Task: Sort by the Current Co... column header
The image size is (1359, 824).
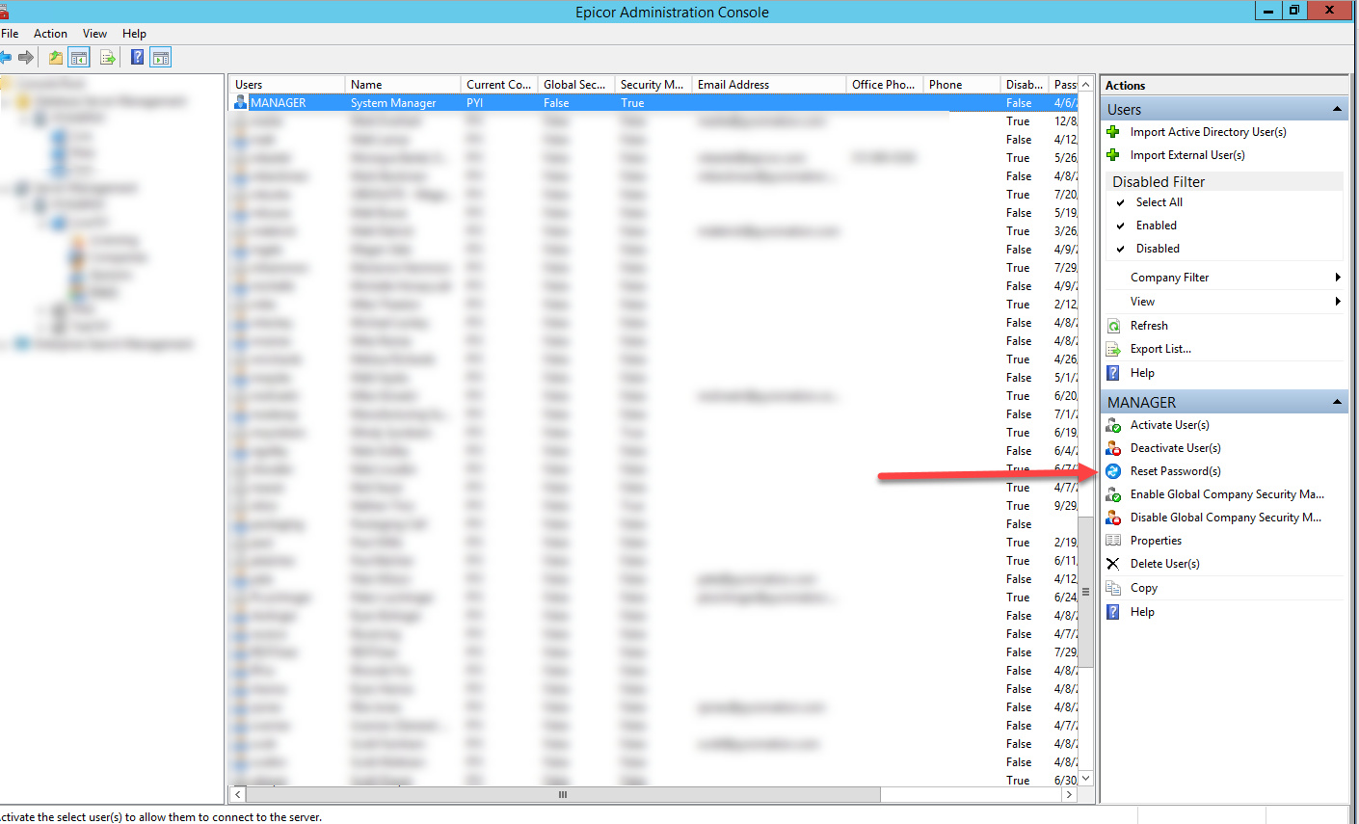Action: pos(499,85)
